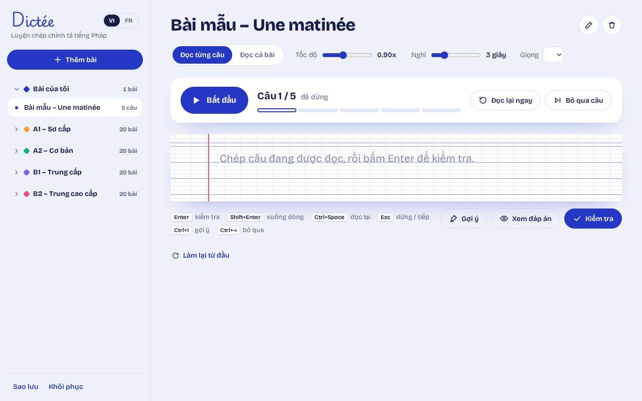The image size is (642, 401).
Task: Click the Ctrl+Space shortcut key label
Action: click(330, 217)
